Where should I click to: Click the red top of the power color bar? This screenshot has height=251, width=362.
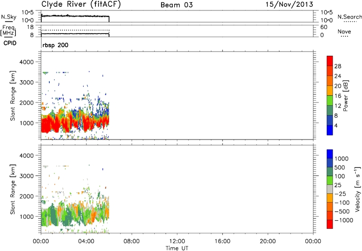[x=330, y=61]
